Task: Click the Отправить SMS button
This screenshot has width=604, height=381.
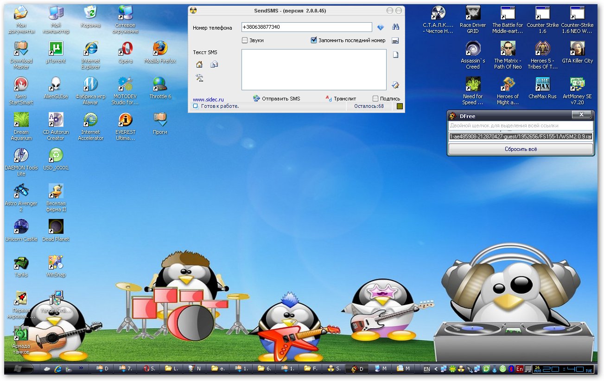Action: pyautogui.click(x=277, y=98)
